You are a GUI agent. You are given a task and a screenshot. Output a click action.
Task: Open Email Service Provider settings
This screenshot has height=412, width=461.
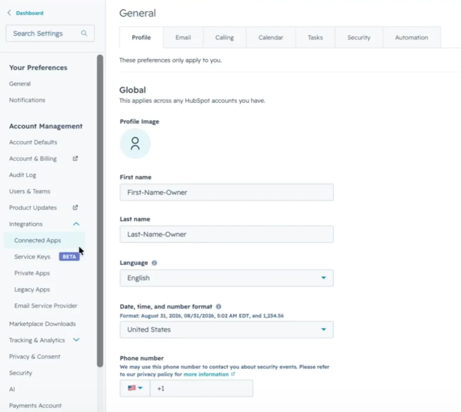click(46, 306)
